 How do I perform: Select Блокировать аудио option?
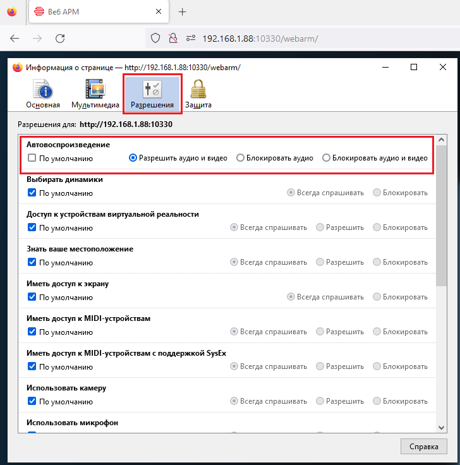pyautogui.click(x=240, y=158)
